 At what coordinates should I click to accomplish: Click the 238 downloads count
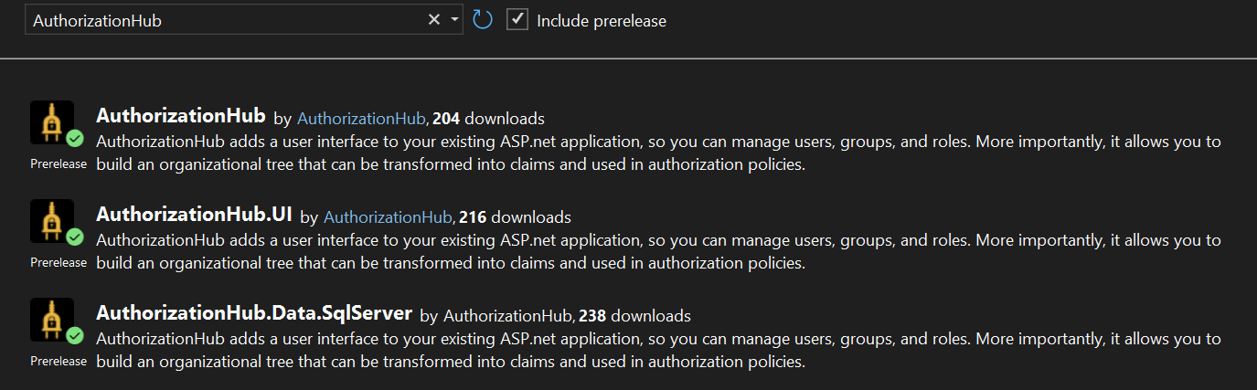pos(592,316)
